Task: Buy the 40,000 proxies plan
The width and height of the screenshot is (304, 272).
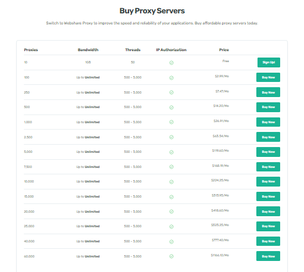Action: pyautogui.click(x=268, y=241)
